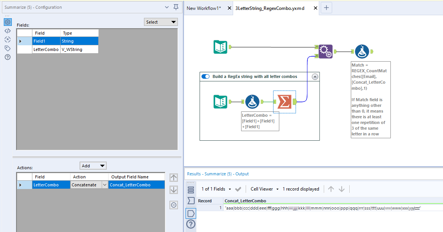Viewport: 443px width, 232px height.
Task: Click the Formula tool labeled LetterCombo
Action: click(252, 101)
